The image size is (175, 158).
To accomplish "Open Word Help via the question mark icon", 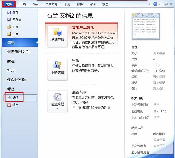I will pyautogui.click(x=155, y=4).
